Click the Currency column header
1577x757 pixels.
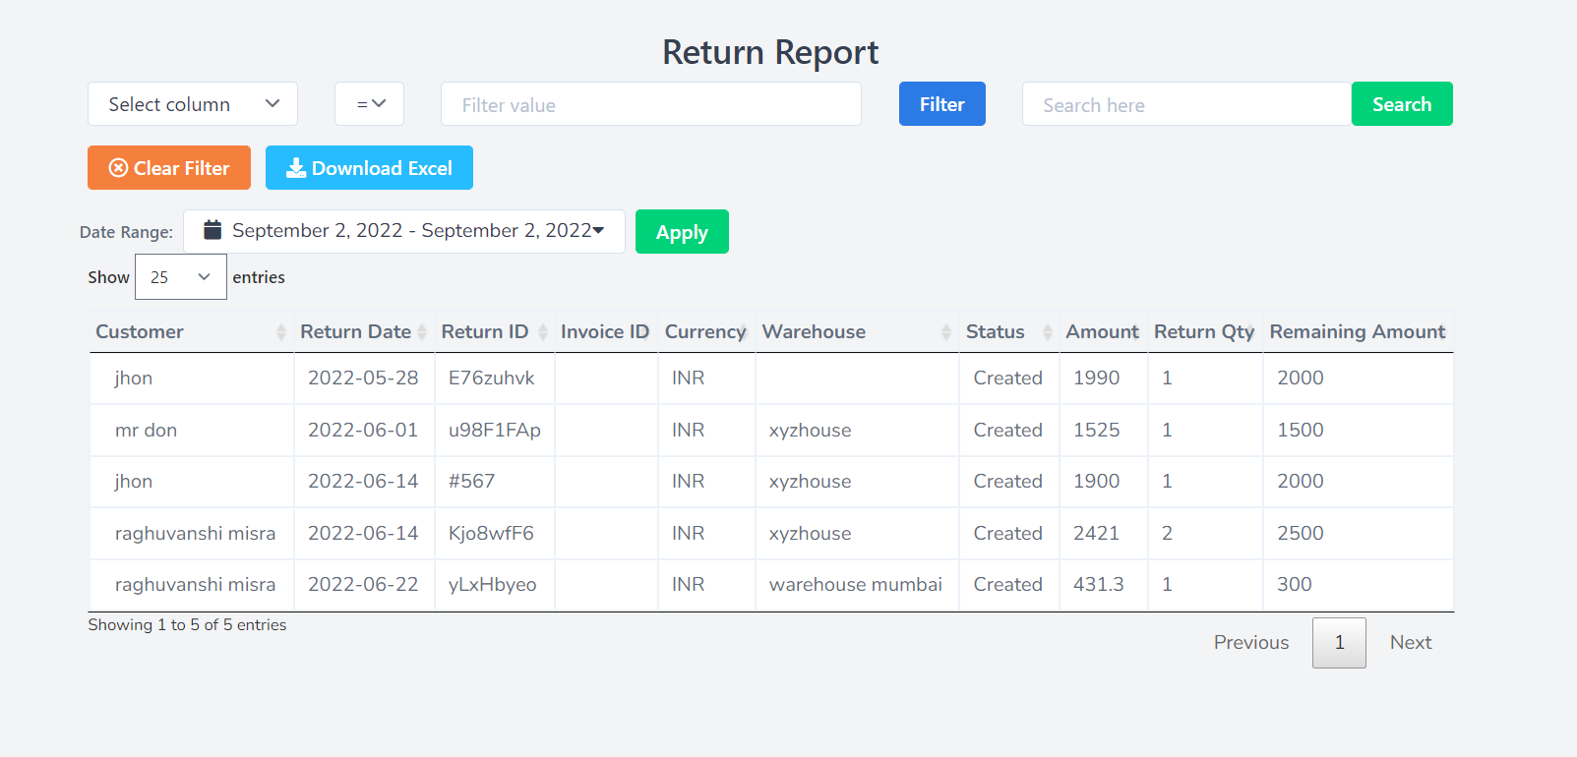[705, 332]
